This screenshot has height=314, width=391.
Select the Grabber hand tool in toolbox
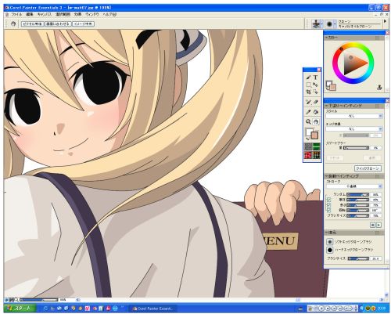[x=316, y=121]
